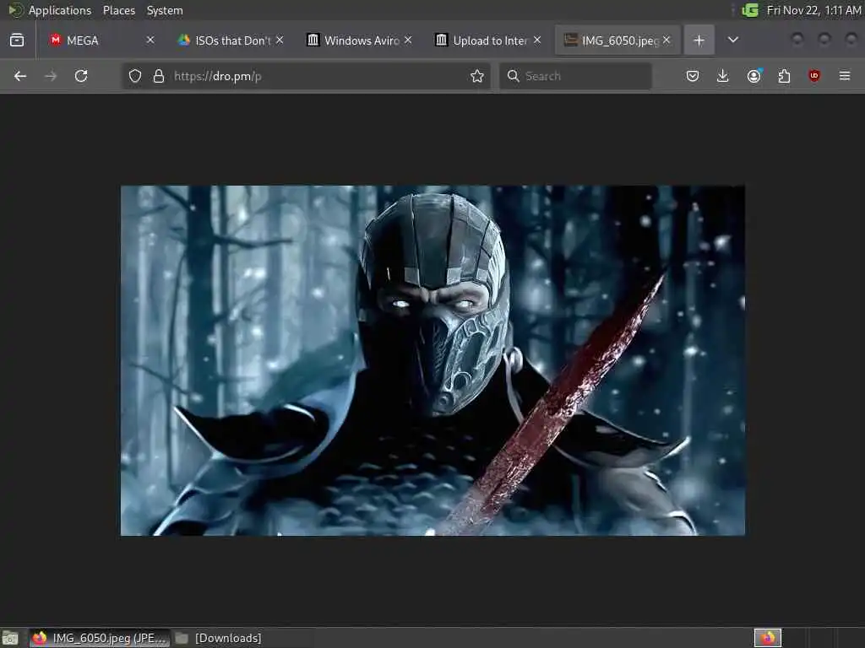
Task: Open the Places menu
Action: pyautogui.click(x=119, y=10)
